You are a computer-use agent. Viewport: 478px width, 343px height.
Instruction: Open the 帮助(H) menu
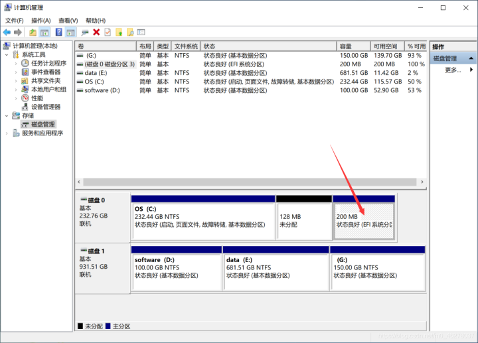coord(96,21)
